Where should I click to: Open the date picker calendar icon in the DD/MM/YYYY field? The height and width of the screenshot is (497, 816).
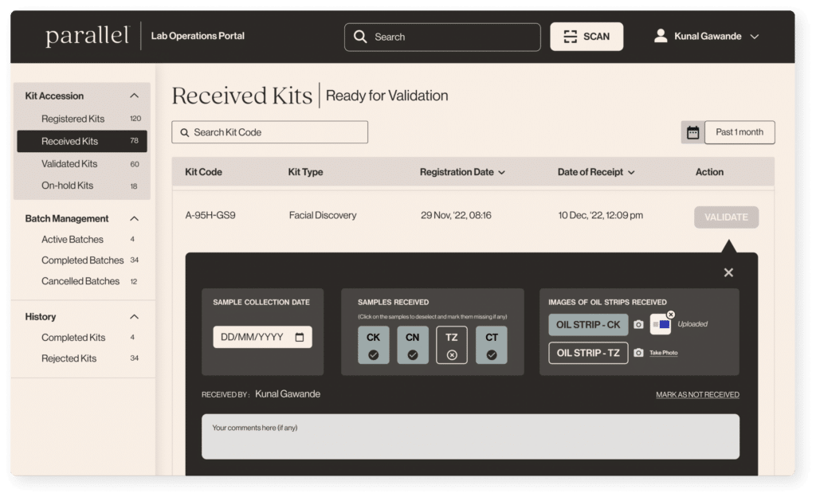(x=300, y=337)
